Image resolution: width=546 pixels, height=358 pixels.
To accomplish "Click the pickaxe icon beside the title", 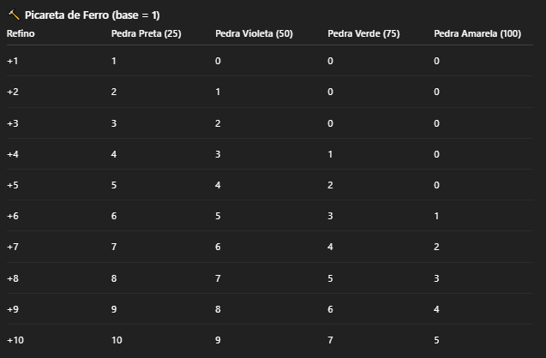I will coord(13,15).
